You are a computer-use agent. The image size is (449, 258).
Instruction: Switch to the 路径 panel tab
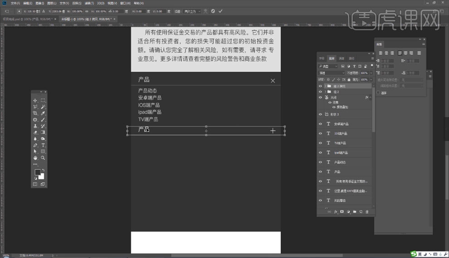tap(351, 58)
